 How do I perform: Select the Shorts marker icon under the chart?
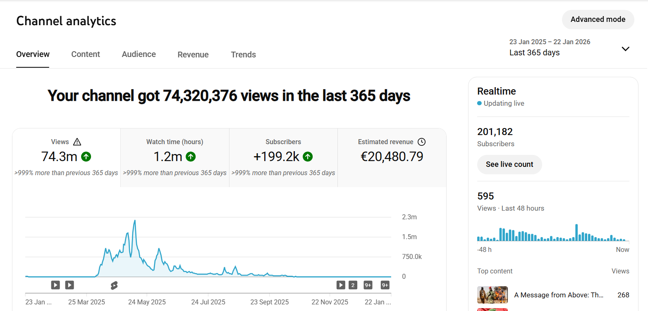tap(114, 285)
